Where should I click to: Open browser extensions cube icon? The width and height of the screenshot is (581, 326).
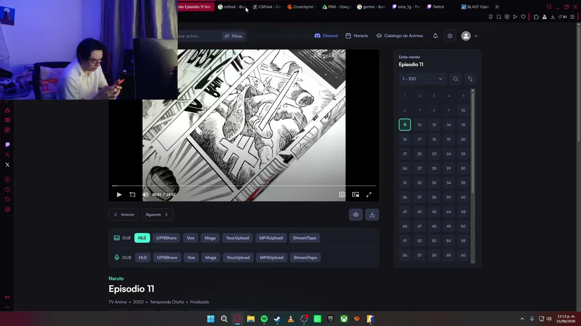pyautogui.click(x=536, y=17)
